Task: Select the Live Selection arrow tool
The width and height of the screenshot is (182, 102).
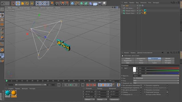Action: point(13,3)
